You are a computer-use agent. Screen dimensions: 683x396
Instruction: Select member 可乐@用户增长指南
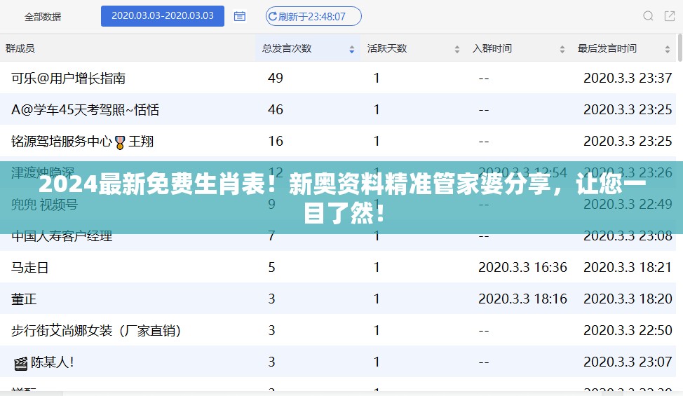(69, 78)
